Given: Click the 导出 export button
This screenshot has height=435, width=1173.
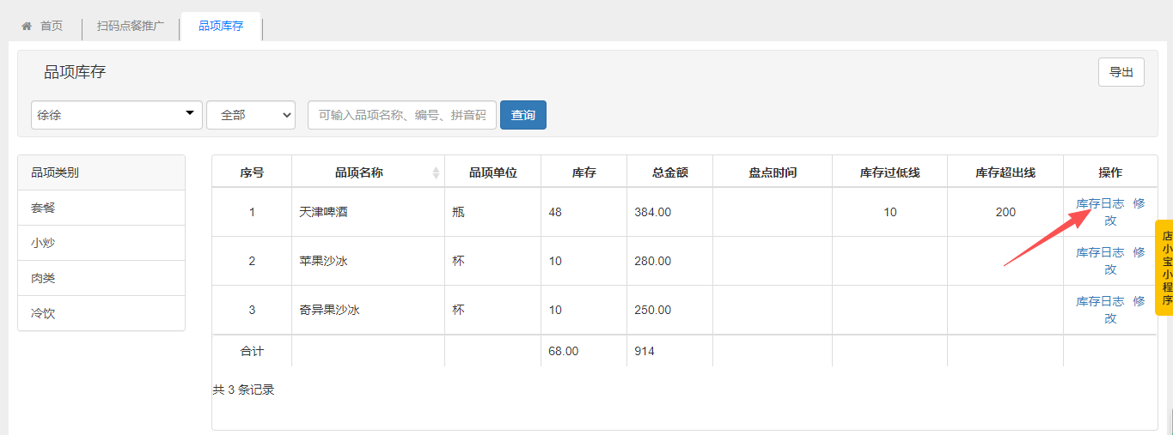Looking at the screenshot, I should click(1121, 72).
